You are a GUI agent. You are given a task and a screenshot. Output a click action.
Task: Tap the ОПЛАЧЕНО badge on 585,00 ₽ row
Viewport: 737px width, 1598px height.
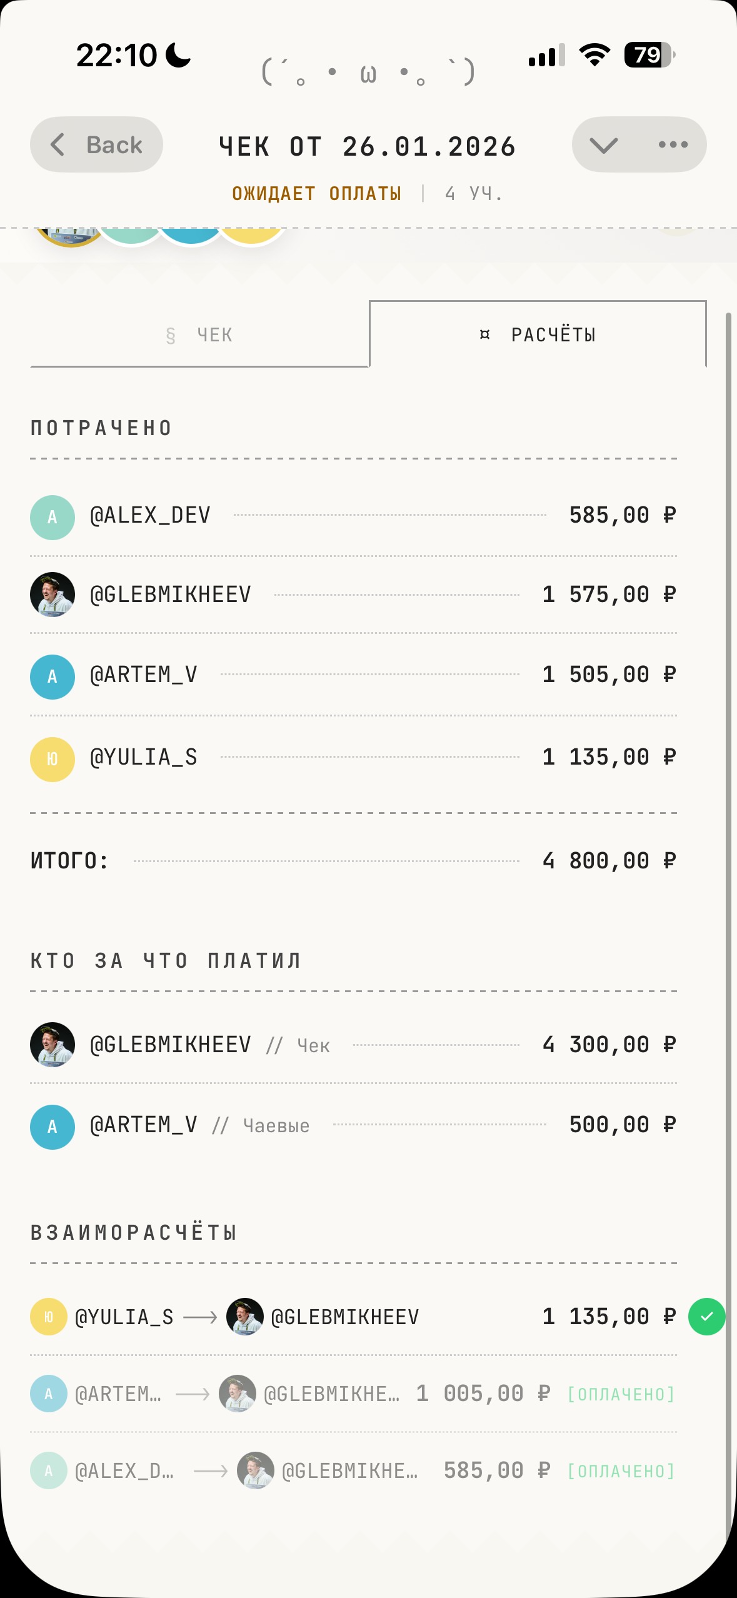tap(621, 1472)
